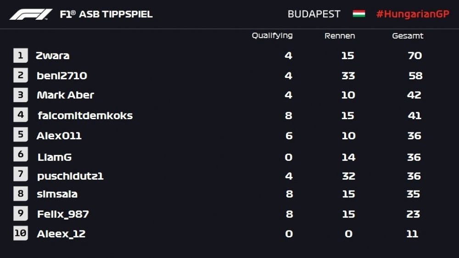The width and height of the screenshot is (459, 258).
Task: Click the position 4 badge
Action: coord(21,115)
